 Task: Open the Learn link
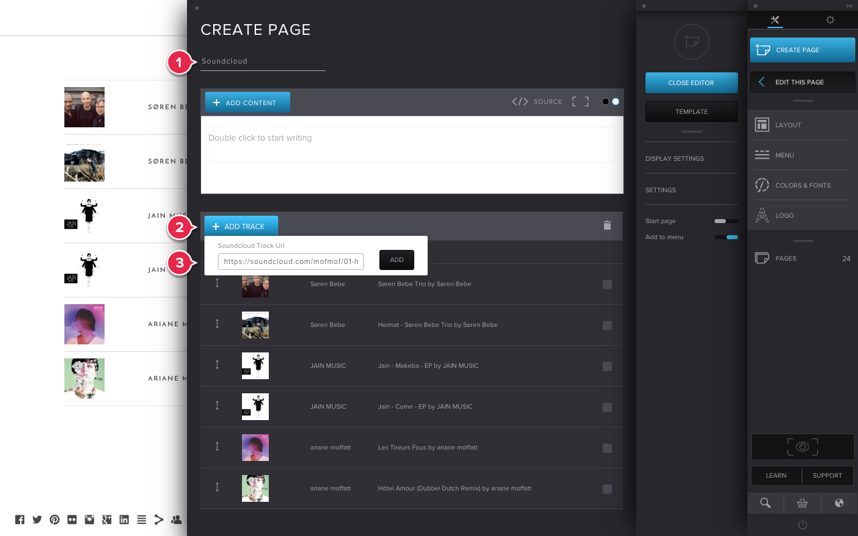(776, 475)
